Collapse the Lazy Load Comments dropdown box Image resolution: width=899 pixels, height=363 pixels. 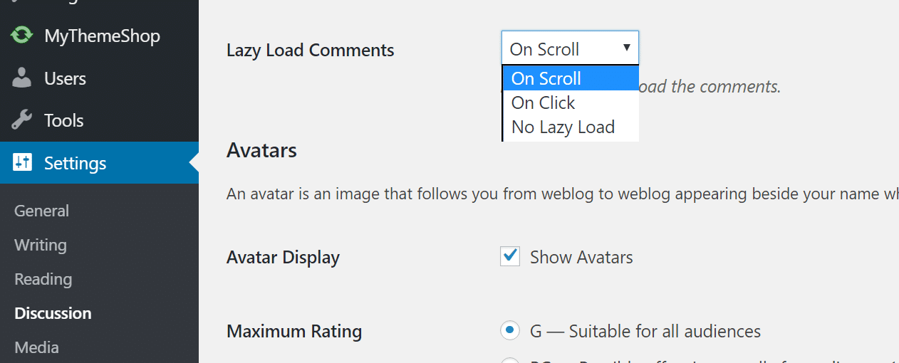[570, 48]
